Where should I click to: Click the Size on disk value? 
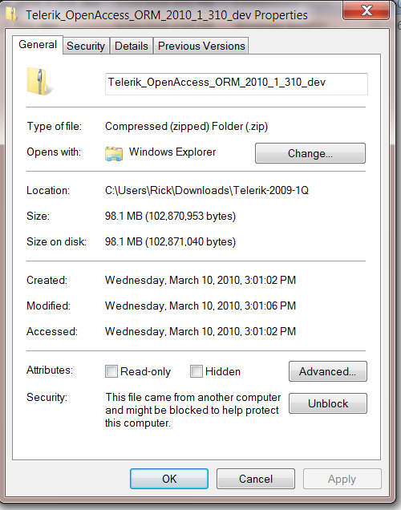pos(170,241)
